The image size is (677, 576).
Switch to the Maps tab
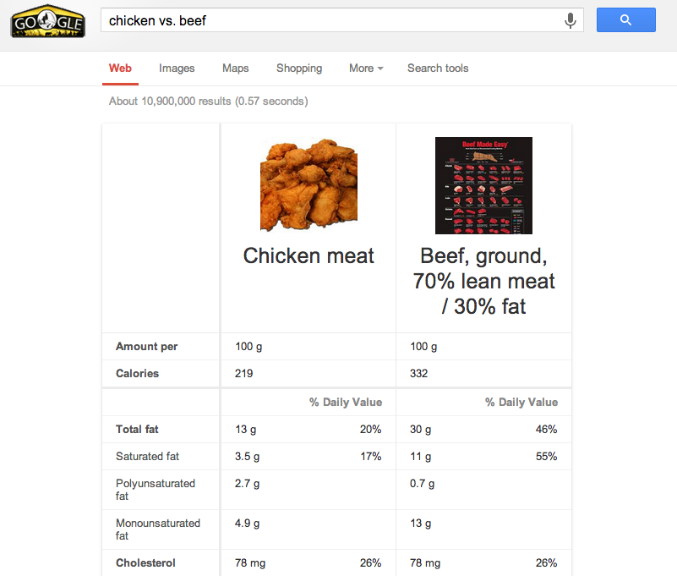coord(235,69)
